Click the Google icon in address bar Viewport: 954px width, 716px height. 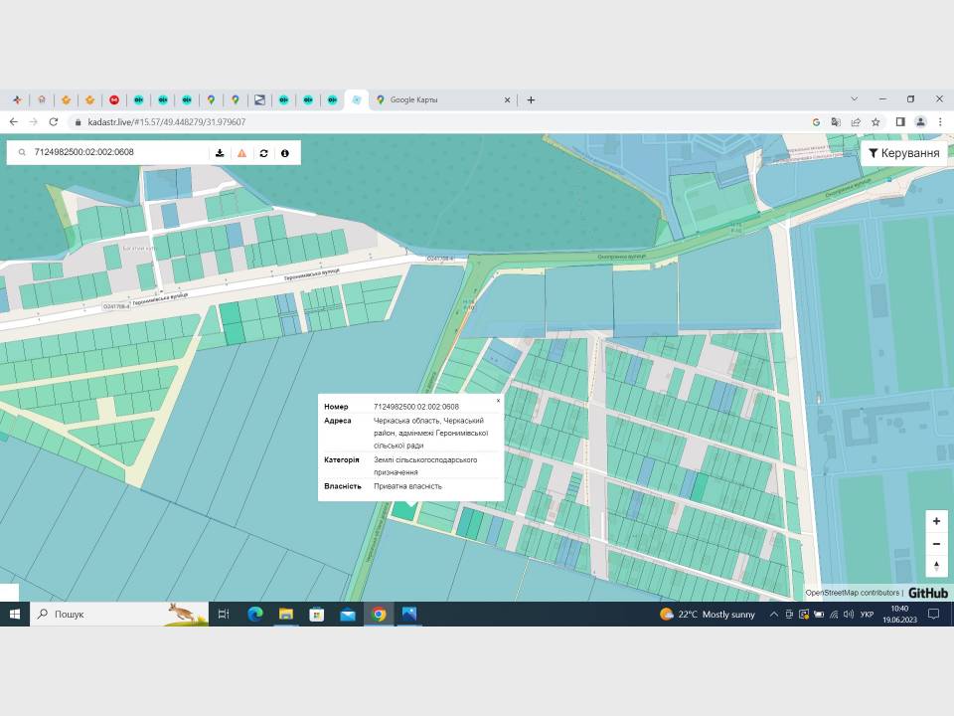(816, 122)
